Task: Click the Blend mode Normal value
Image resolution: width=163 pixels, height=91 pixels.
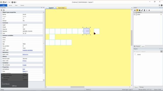Action: click(x=33, y=59)
